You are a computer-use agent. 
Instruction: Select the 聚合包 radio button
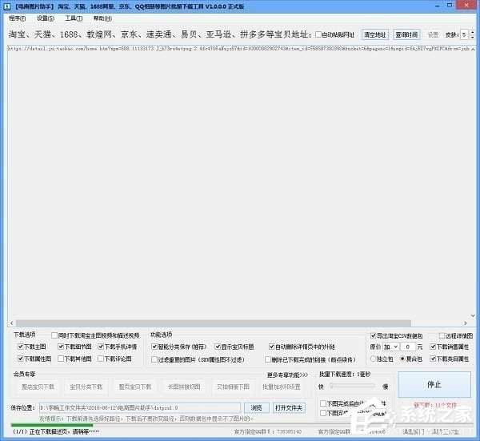pyautogui.click(x=402, y=359)
